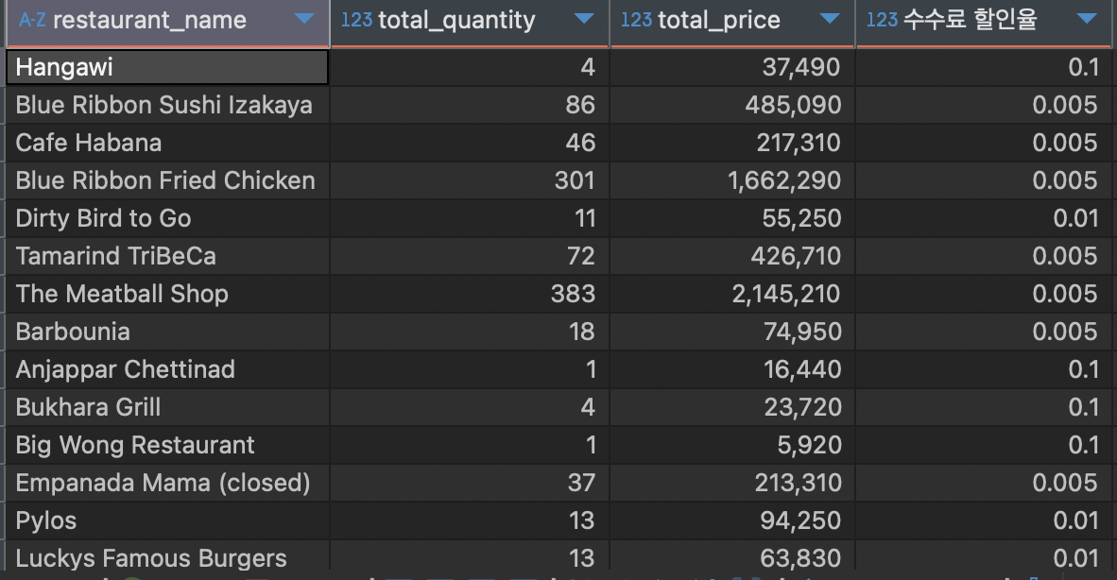Click total_quantity value 46
The image size is (1117, 580).
[580, 143]
